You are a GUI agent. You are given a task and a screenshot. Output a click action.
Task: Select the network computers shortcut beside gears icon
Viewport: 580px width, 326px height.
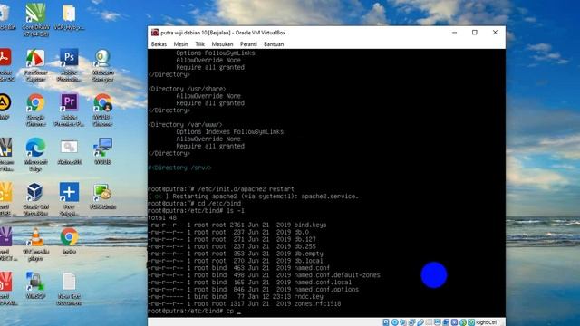click(x=102, y=151)
